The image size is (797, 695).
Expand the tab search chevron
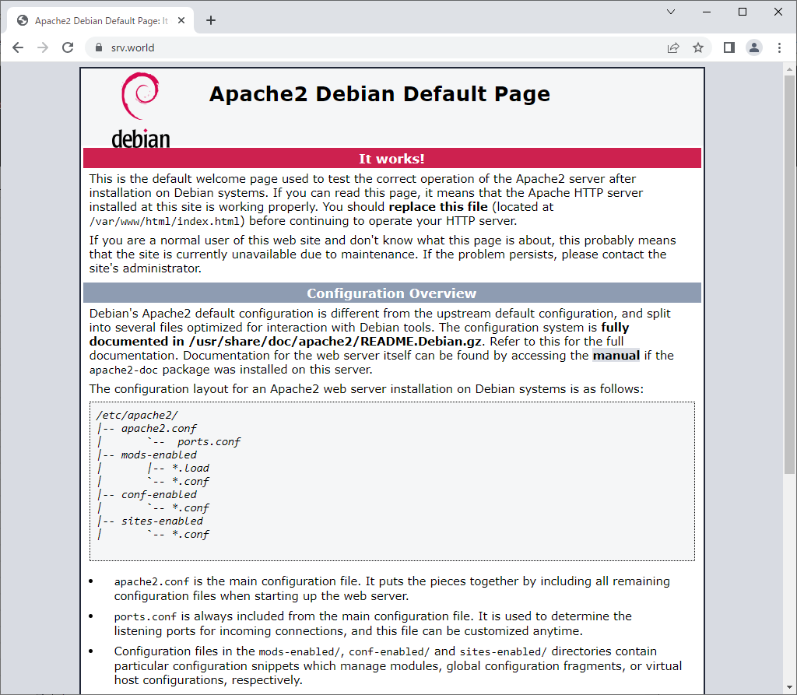pos(671,12)
